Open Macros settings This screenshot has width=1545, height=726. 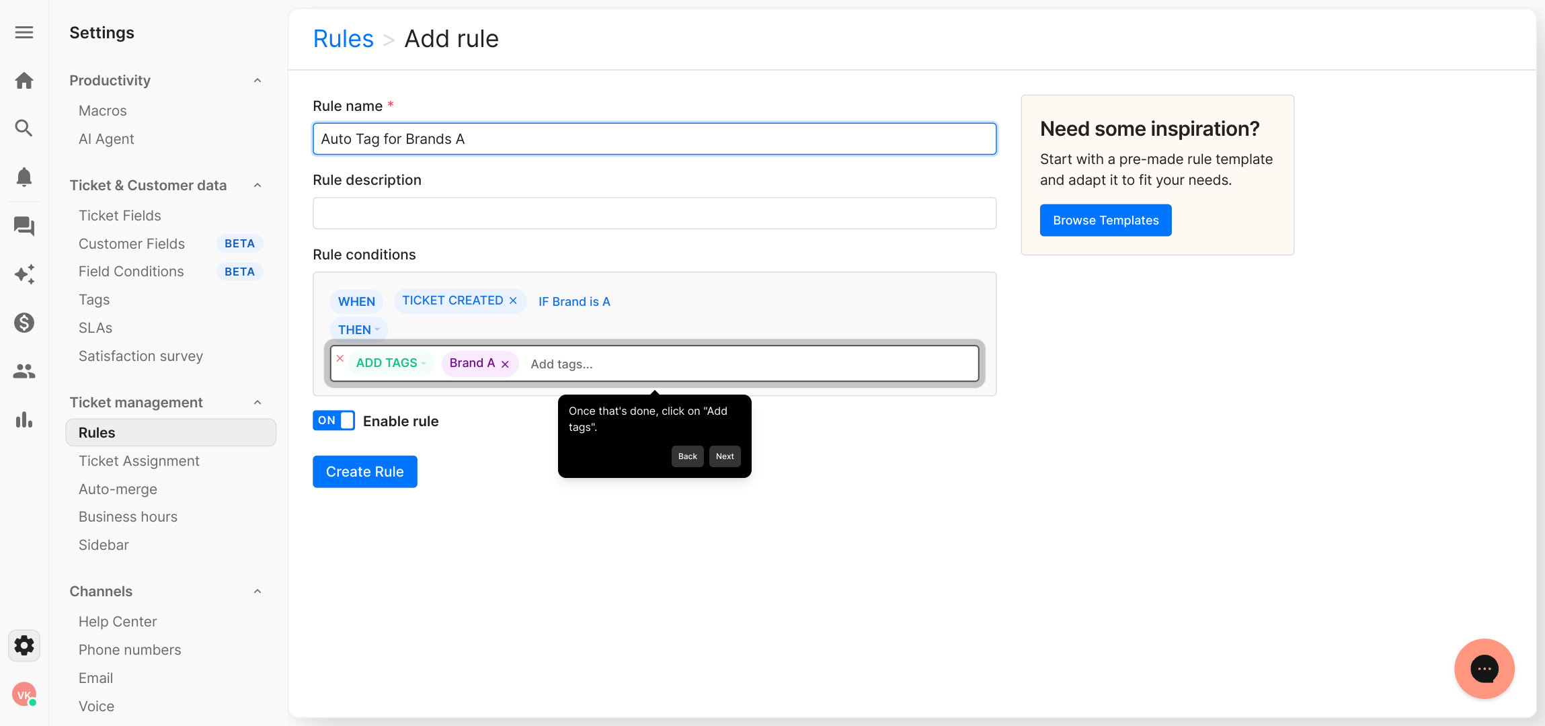click(x=102, y=111)
